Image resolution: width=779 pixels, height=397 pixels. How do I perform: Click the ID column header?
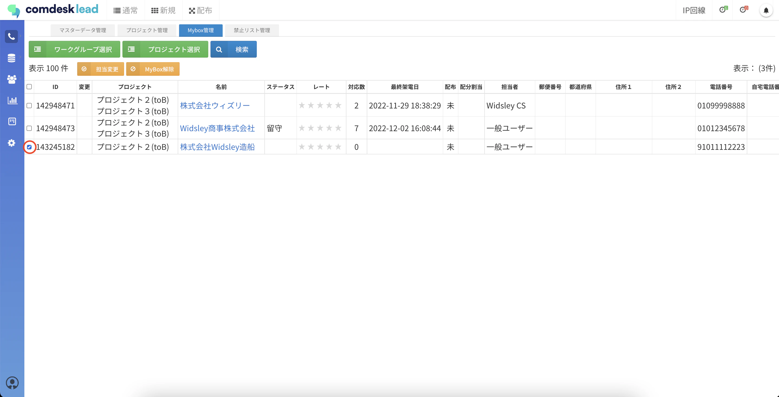[55, 87]
